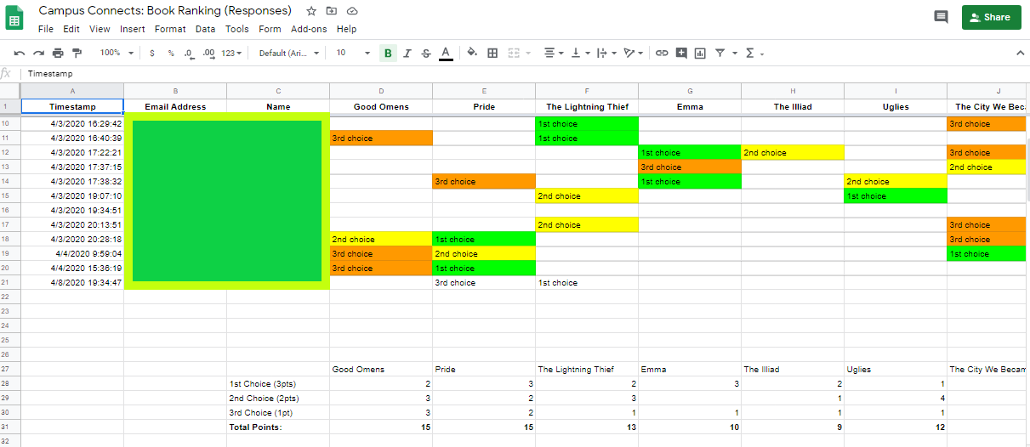Decrease decimal places
The height and width of the screenshot is (447, 1030).
[190, 53]
